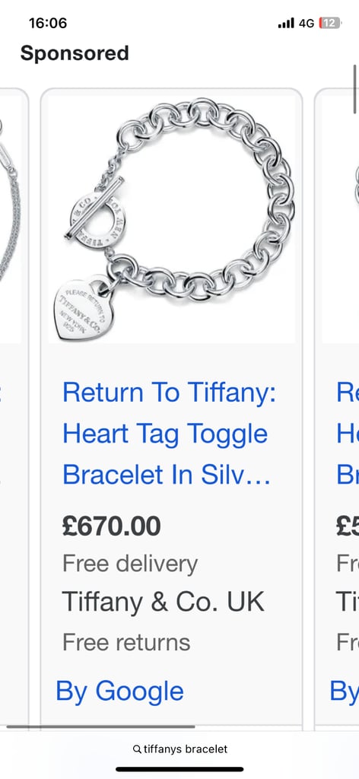This screenshot has height=779, width=359.
Task: Tap the £670.00 price text
Action: pos(111,526)
